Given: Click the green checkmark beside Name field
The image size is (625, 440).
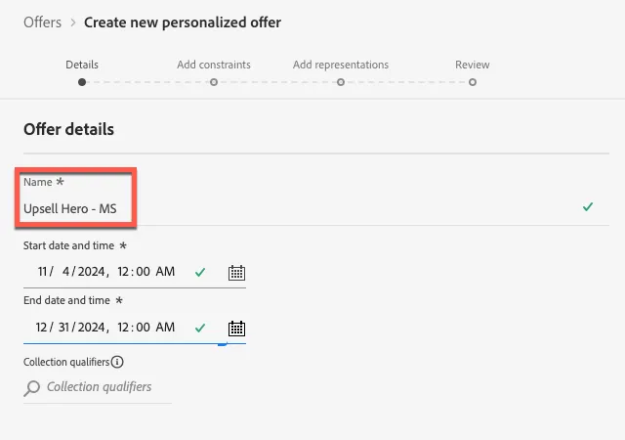Looking at the screenshot, I should coord(588,206).
